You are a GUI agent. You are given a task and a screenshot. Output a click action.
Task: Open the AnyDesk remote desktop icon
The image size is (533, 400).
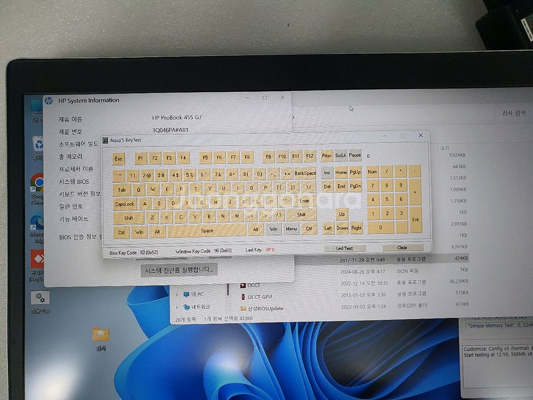point(38,260)
